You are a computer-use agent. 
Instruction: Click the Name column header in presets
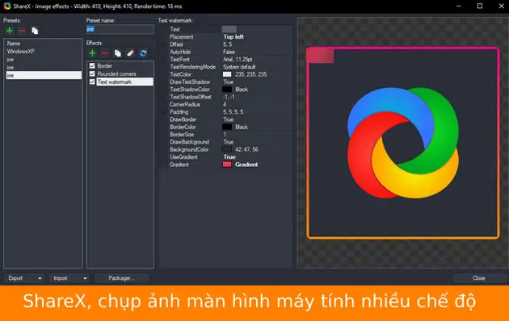[13, 44]
